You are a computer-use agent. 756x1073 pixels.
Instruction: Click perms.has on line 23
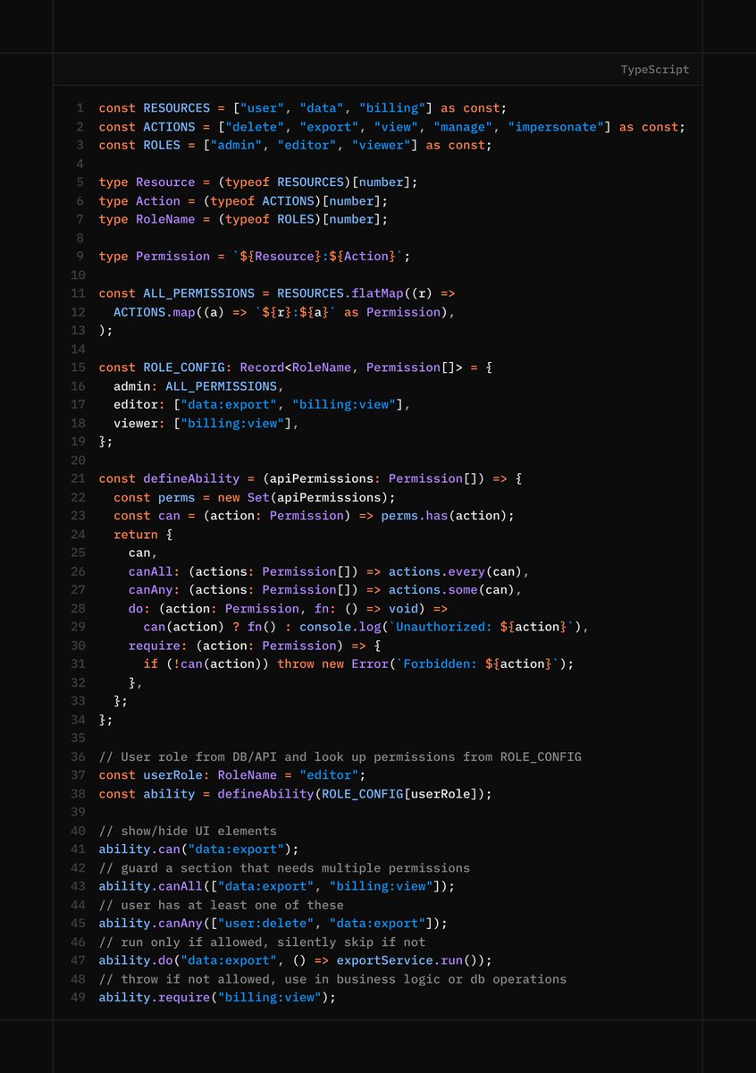[415, 516]
